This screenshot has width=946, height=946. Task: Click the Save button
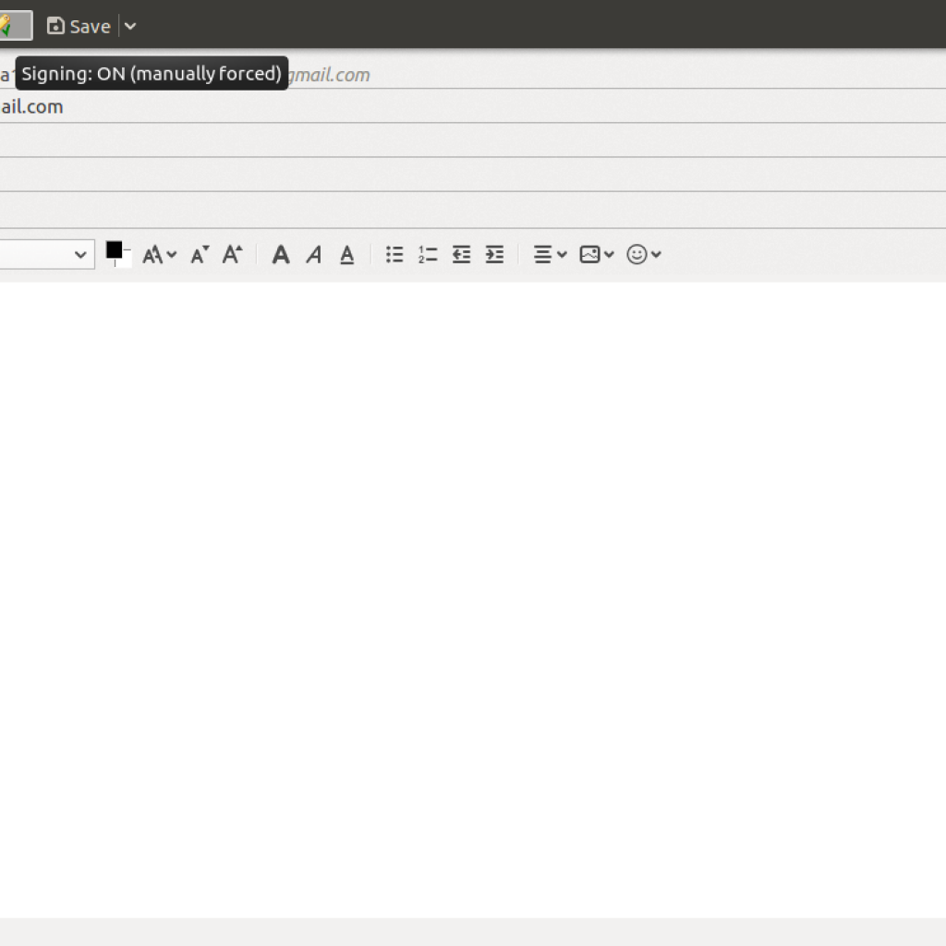click(79, 27)
